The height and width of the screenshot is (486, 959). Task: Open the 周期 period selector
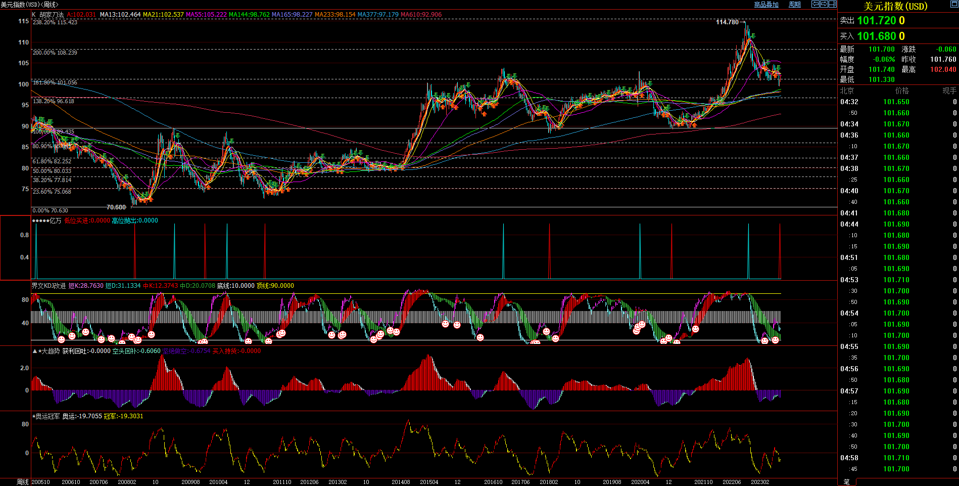pyautogui.click(x=795, y=5)
